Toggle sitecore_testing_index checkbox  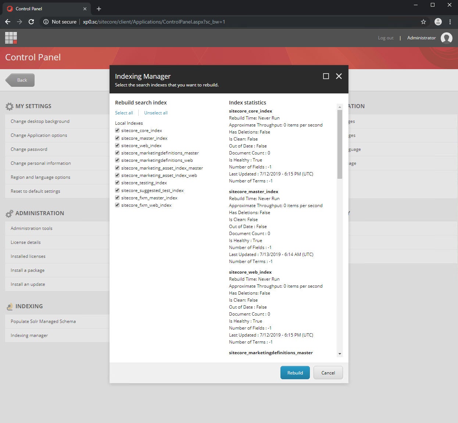pyautogui.click(x=117, y=183)
